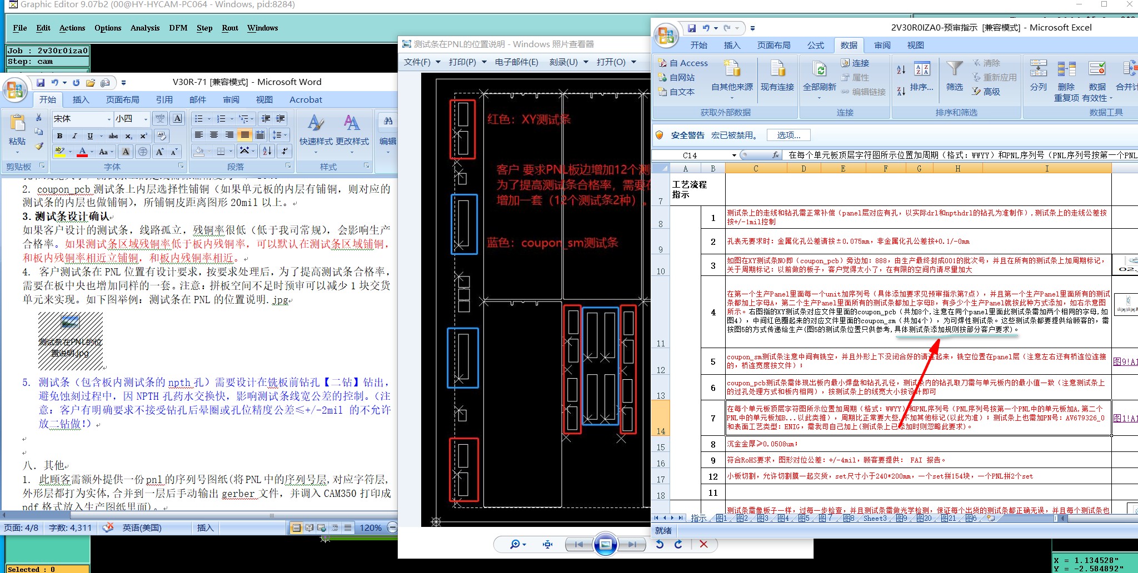
Task: Toggle strikethrough formatting in Word
Action: [x=113, y=136]
